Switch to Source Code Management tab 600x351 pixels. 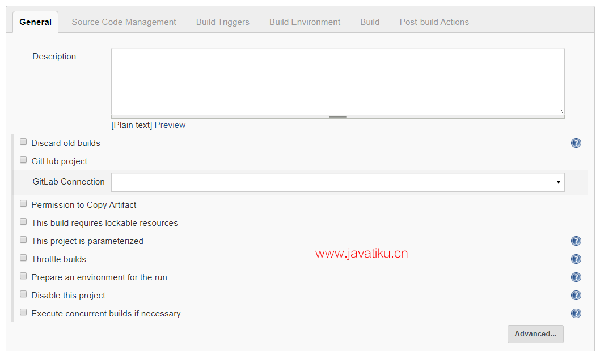[x=124, y=22]
